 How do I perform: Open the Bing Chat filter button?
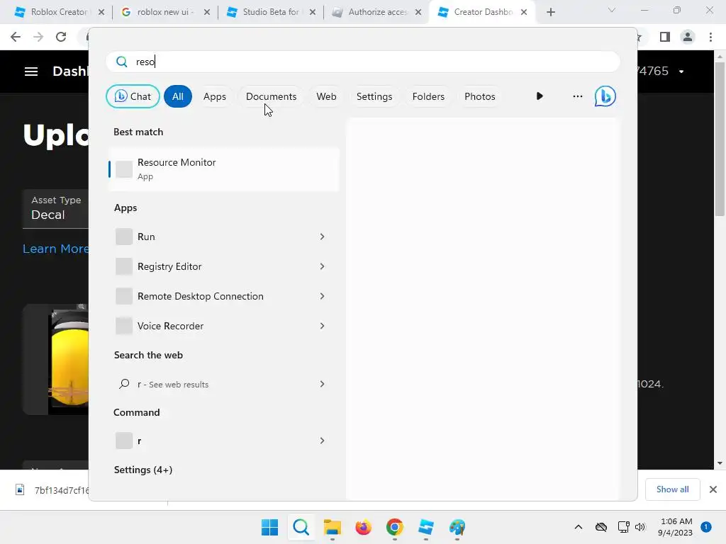[x=133, y=96]
